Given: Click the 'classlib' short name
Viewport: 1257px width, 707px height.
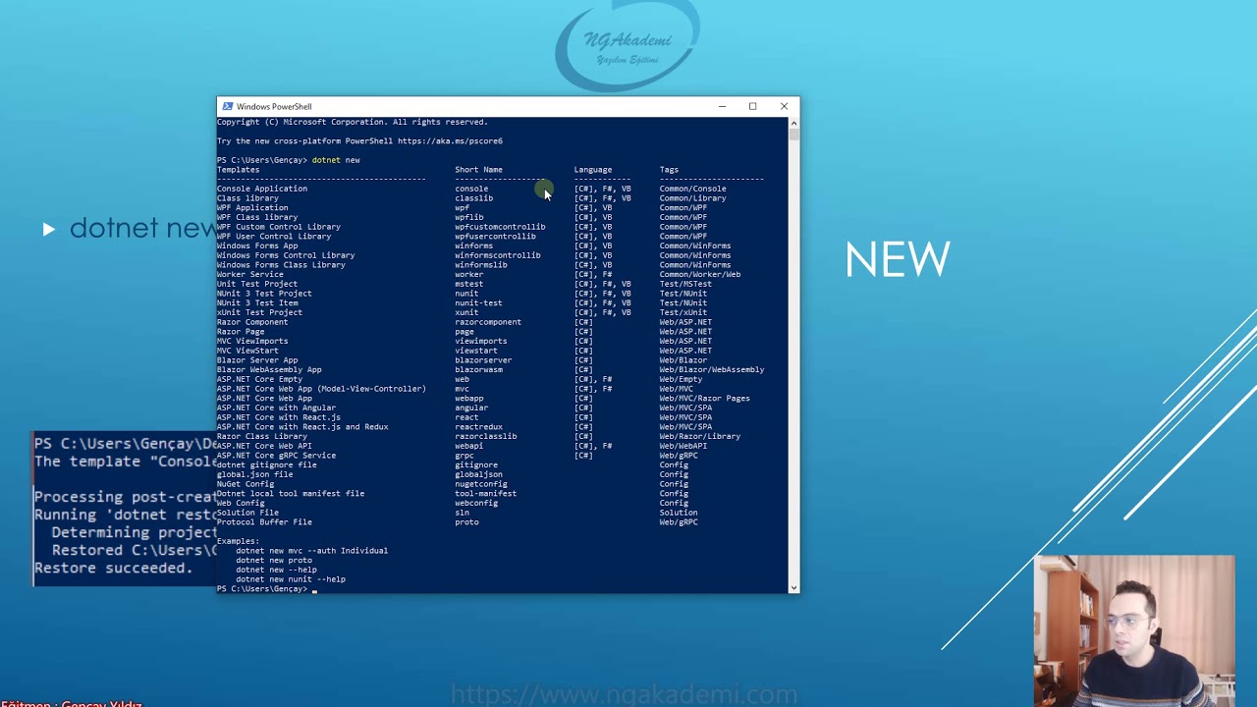Looking at the screenshot, I should tap(473, 198).
